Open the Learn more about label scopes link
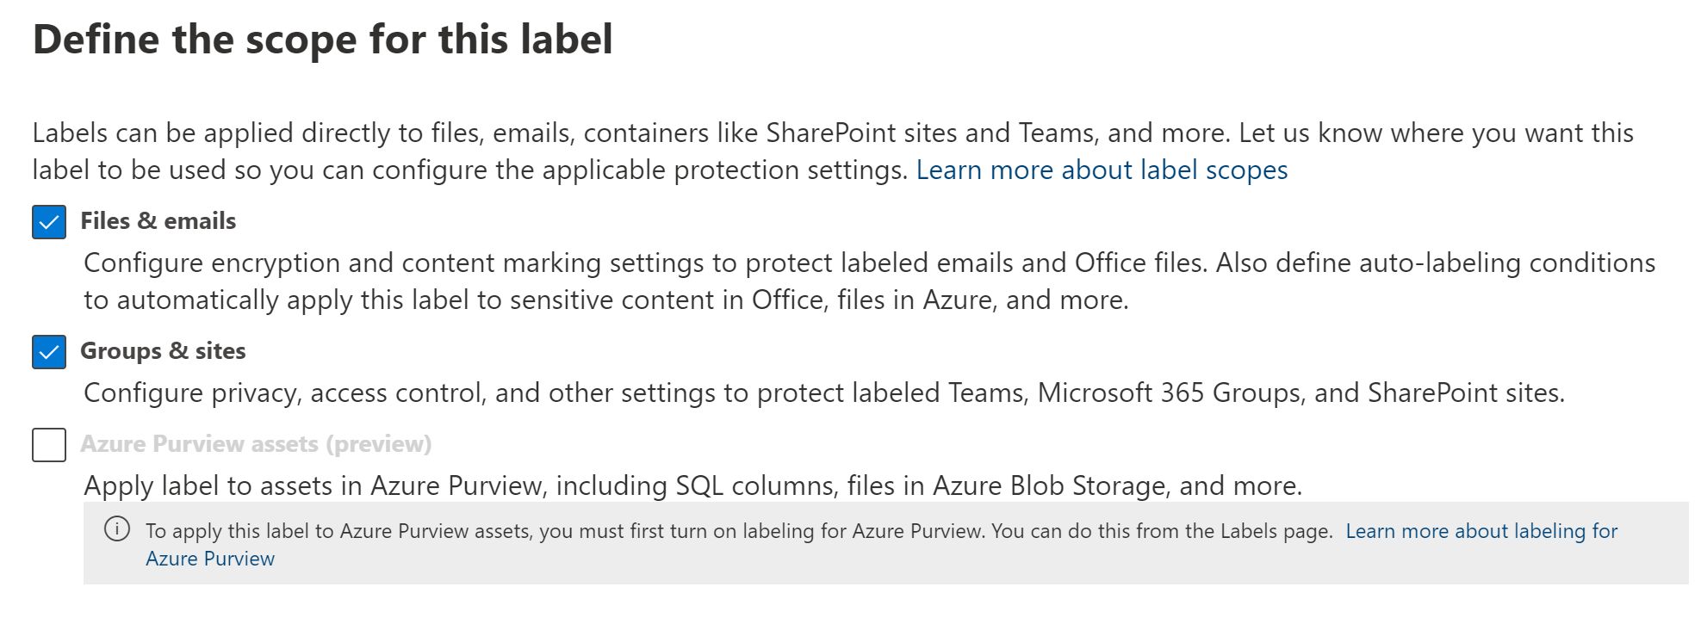 (1102, 170)
